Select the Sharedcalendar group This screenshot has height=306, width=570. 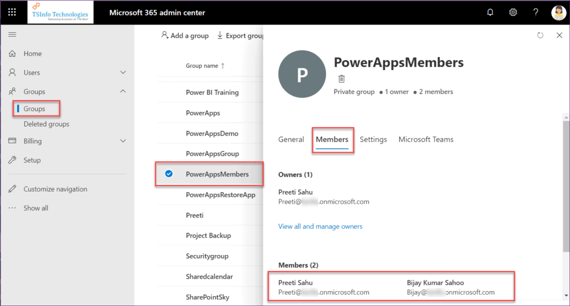210,276
